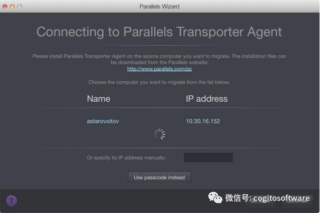The height and width of the screenshot is (213, 320).
Task: Click the WeChat logo watermark
Action: point(215,198)
